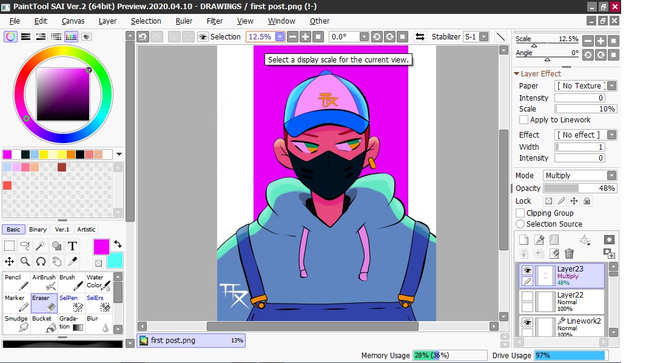Choose the Gradation tool
646x363 pixels.
72,324
